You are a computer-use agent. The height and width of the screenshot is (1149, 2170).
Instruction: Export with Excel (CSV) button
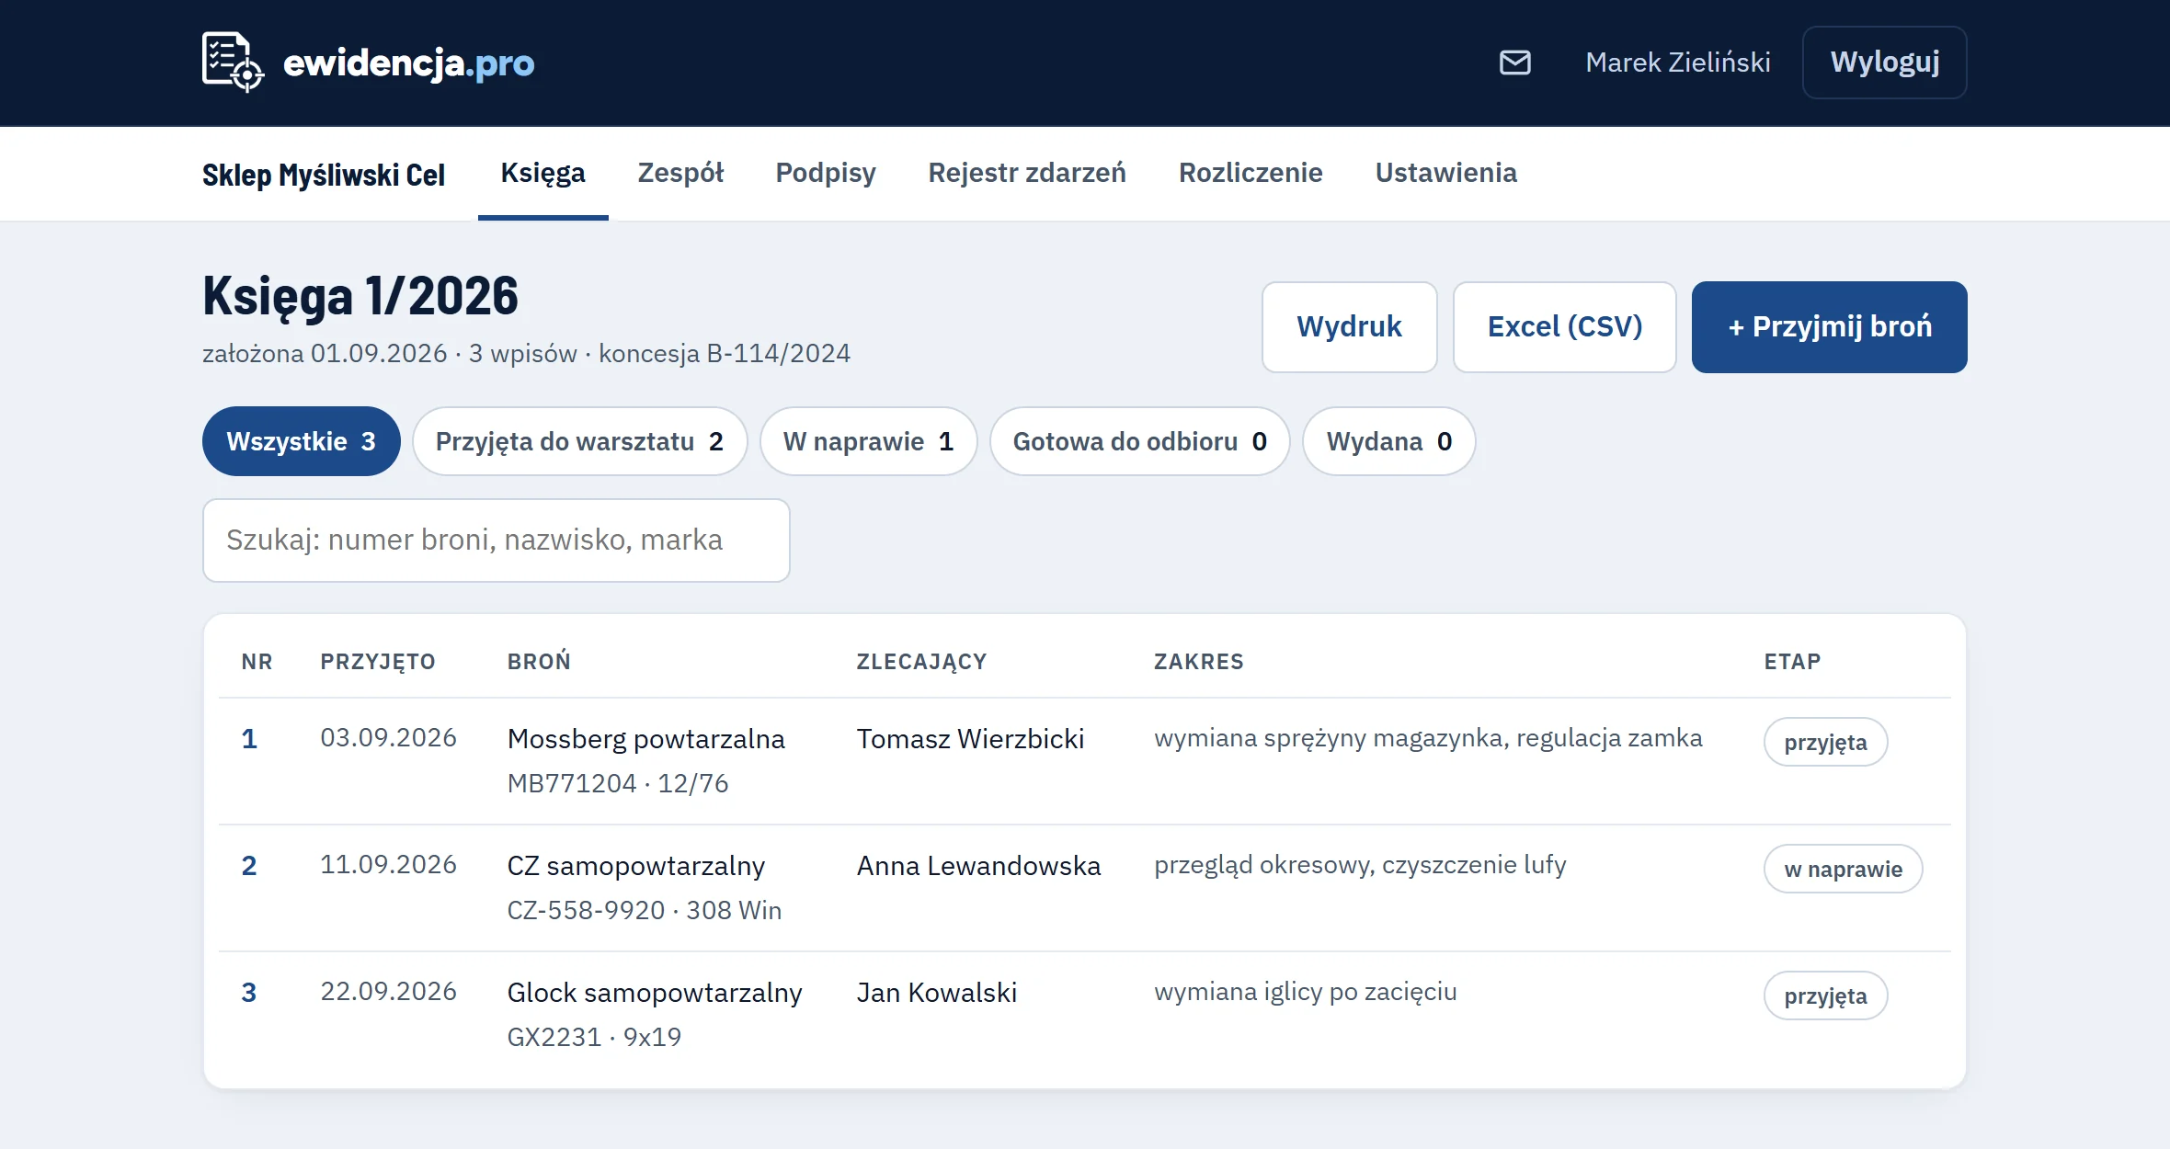[x=1565, y=327]
